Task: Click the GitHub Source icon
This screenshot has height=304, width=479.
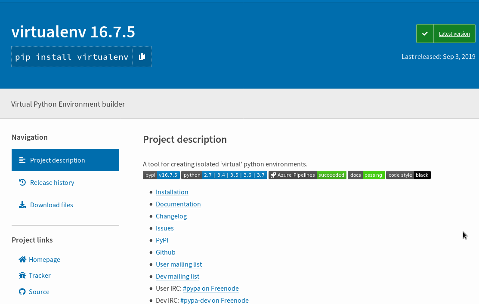Action: (22, 292)
